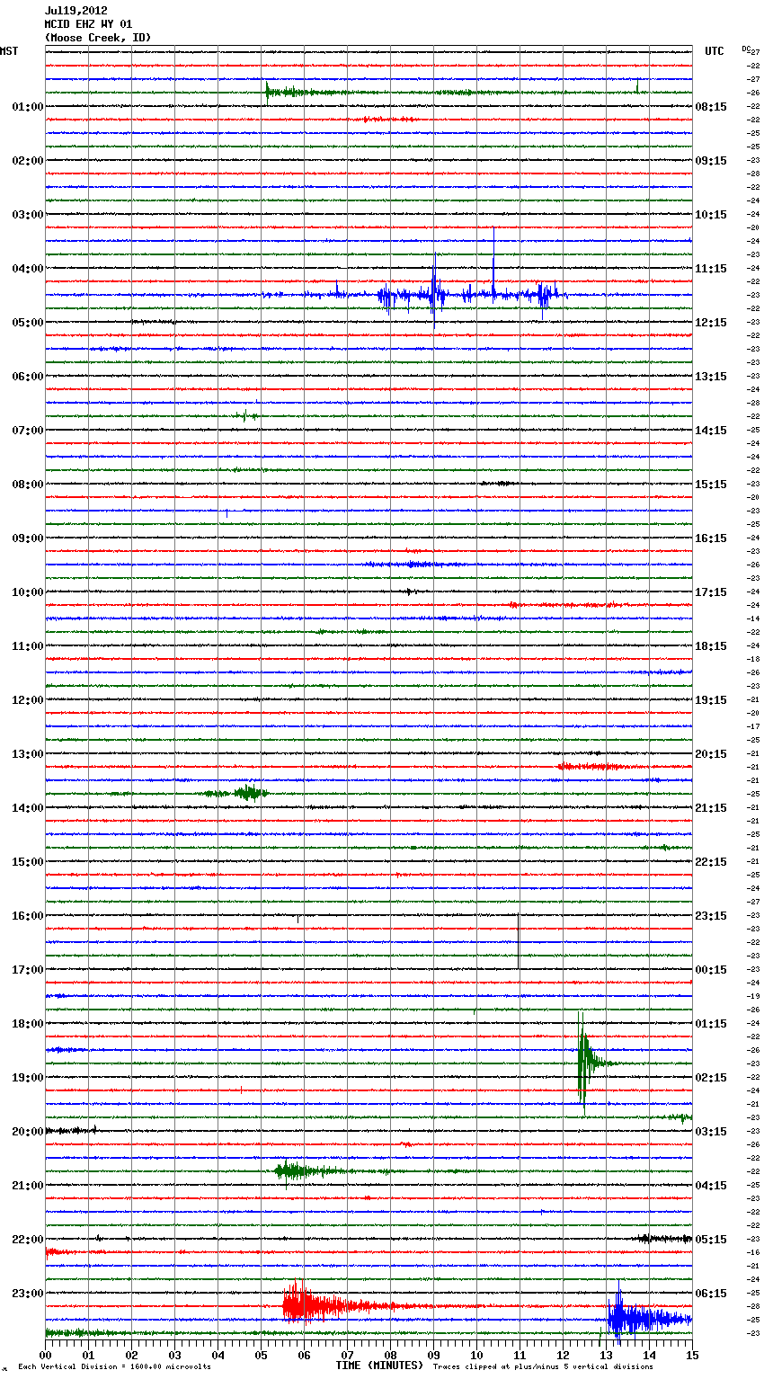764x1379 pixels.
Task: Click the MST timezone header
Action: tap(9, 51)
